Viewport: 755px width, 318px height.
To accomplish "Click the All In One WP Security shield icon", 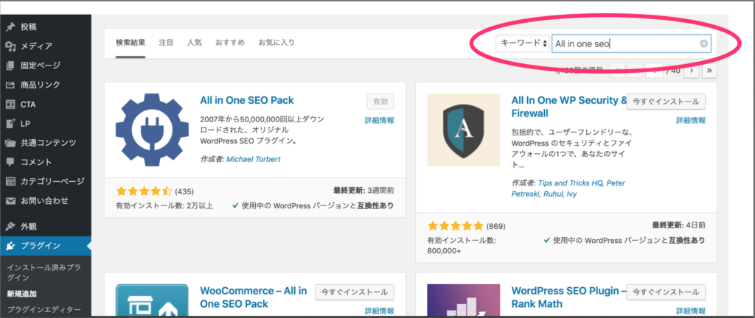I will click(x=463, y=130).
